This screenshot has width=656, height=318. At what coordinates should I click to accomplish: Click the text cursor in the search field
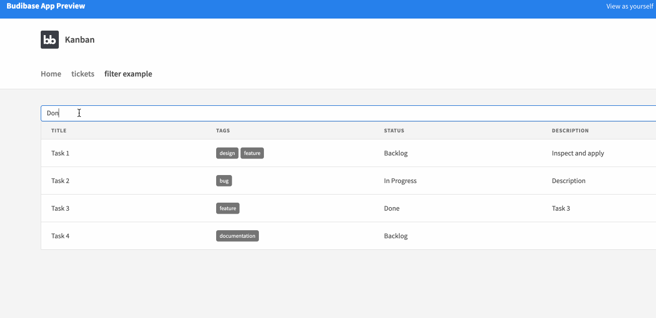pyautogui.click(x=79, y=113)
